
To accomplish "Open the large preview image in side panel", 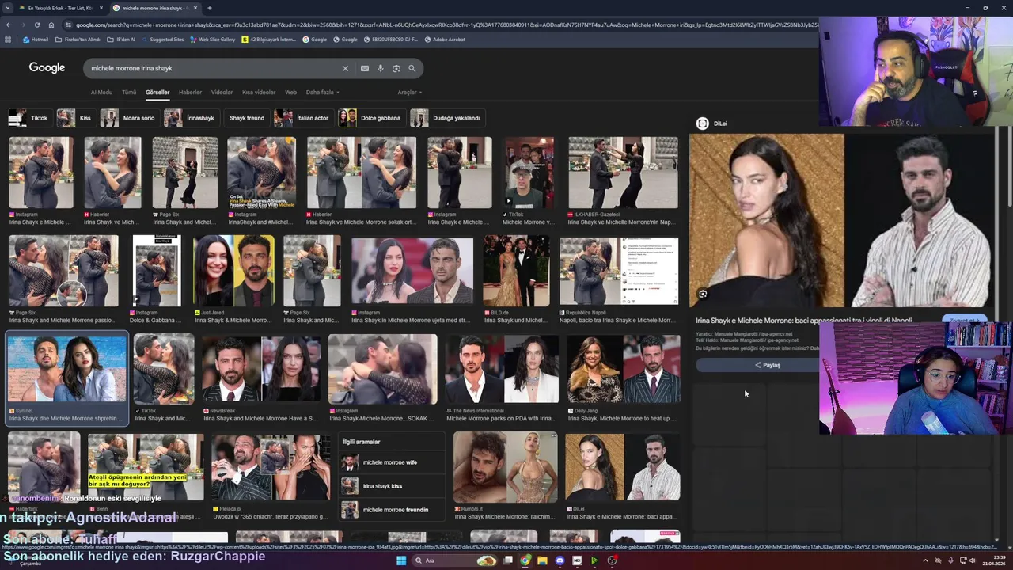I will pyautogui.click(x=842, y=220).
